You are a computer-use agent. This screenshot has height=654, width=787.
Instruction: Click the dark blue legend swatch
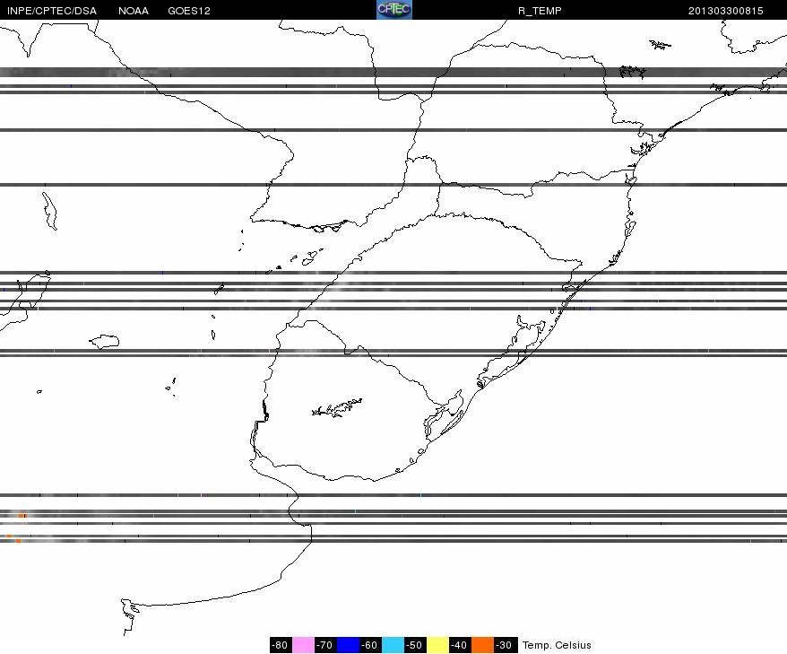click(x=349, y=645)
